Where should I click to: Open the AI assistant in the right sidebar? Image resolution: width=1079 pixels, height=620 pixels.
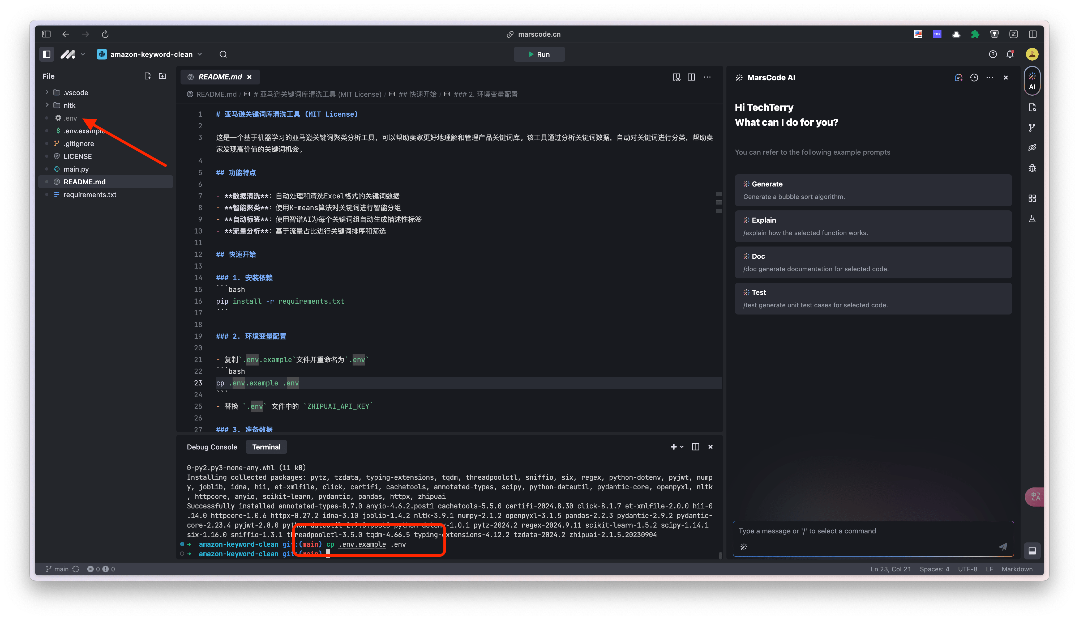[1032, 80]
